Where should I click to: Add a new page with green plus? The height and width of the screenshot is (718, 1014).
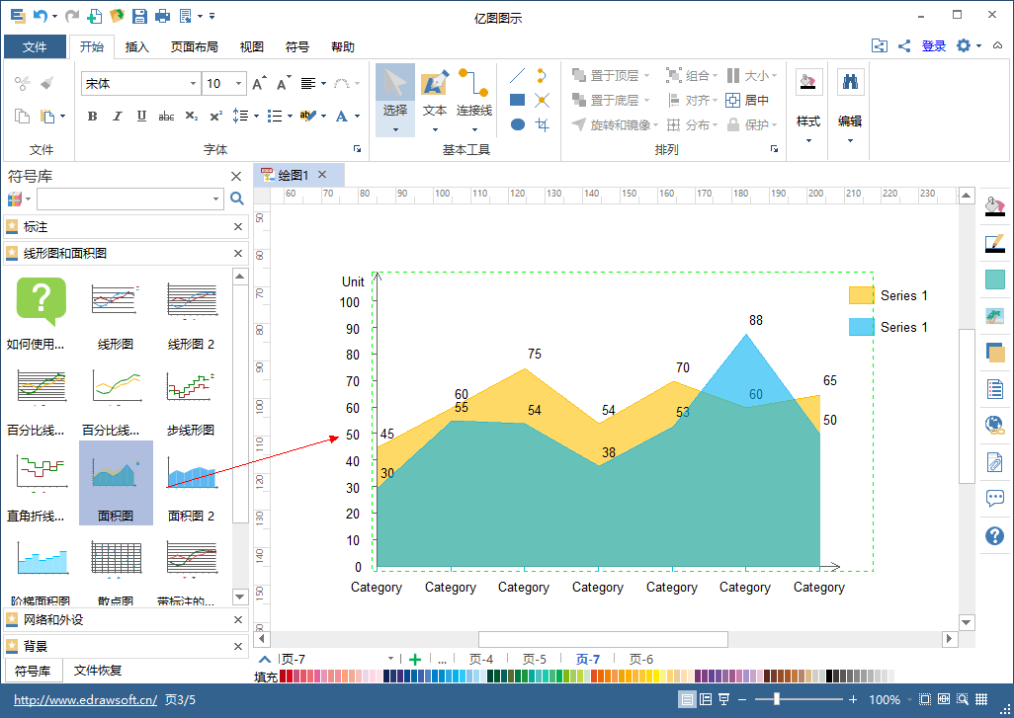[x=415, y=659]
